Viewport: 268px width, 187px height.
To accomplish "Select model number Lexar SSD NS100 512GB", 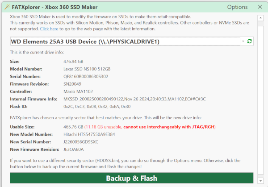I will (x=87, y=69).
